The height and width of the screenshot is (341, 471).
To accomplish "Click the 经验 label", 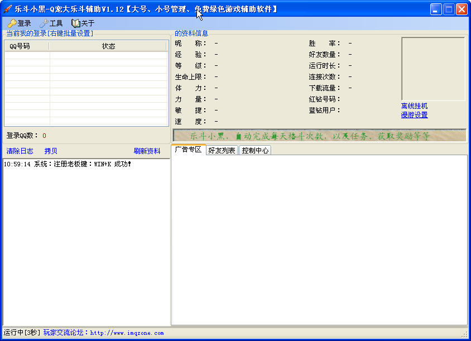I will (191, 55).
